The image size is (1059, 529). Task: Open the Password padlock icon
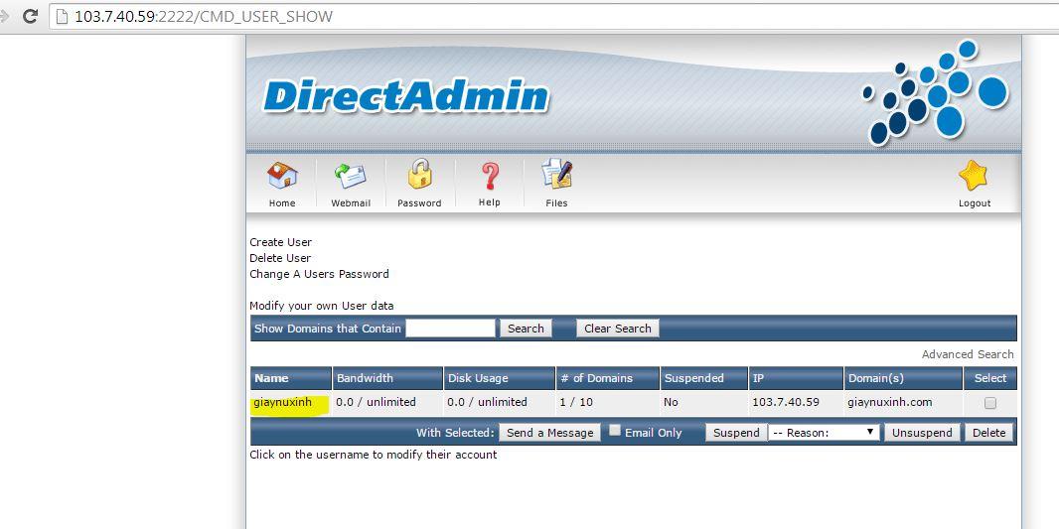(x=419, y=176)
